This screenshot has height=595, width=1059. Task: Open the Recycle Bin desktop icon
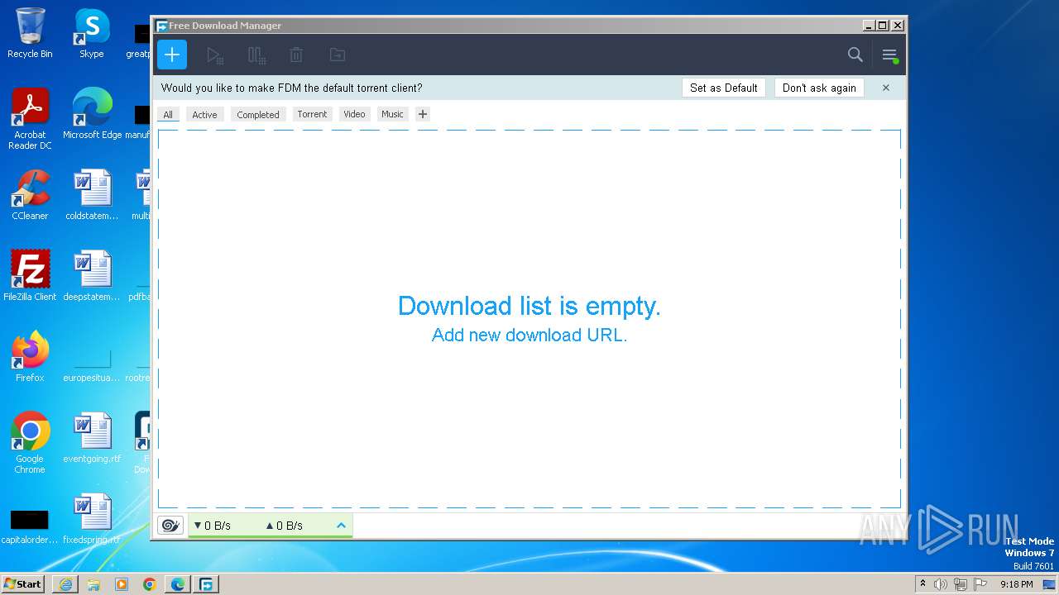pos(30,33)
